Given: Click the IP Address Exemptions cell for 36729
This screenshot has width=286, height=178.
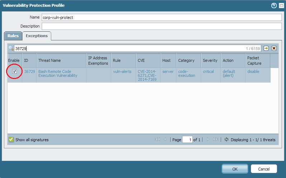Looking at the screenshot, I should click(99, 75).
